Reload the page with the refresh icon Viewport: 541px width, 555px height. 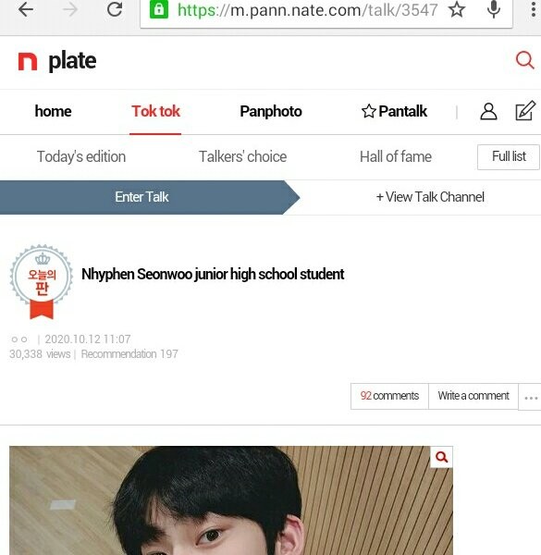pyautogui.click(x=115, y=9)
